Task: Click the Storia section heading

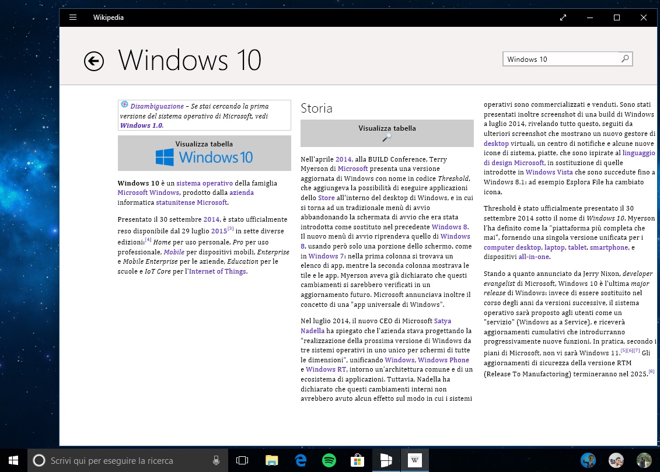Action: [316, 109]
